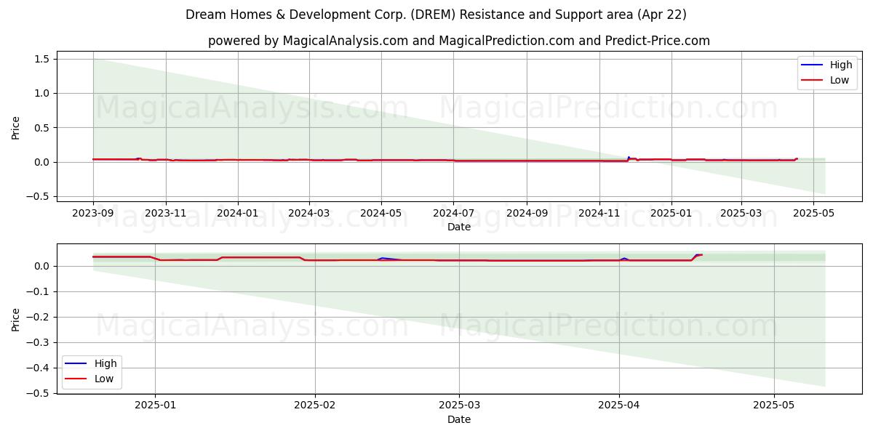873x436 pixels.
Task: Click the 2025-03 tick label on upper x-axis
Action: click(x=741, y=214)
